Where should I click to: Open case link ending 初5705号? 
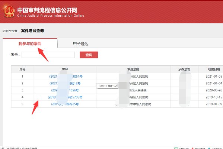coord(65,97)
